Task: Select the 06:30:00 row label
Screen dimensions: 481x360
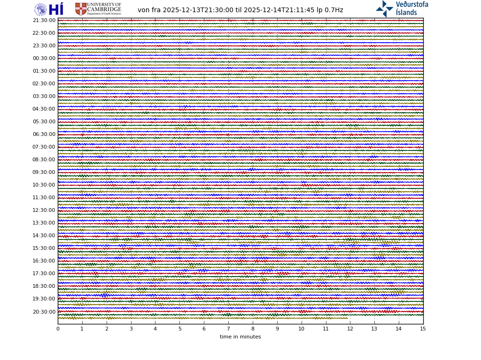Action: (x=44, y=134)
